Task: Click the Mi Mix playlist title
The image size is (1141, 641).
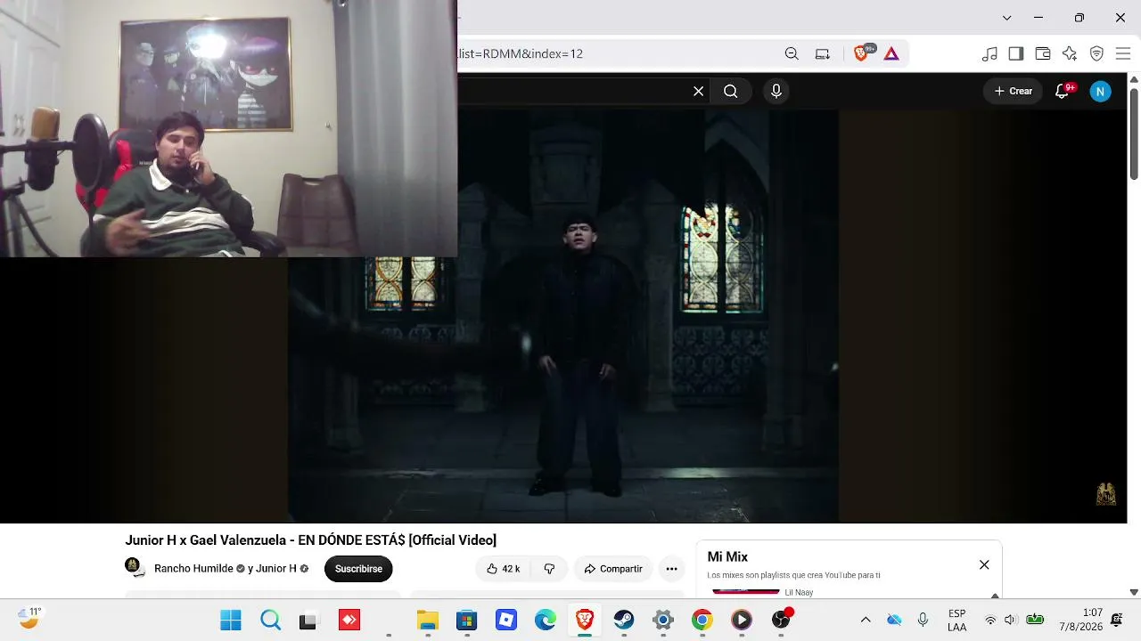Action: [727, 556]
